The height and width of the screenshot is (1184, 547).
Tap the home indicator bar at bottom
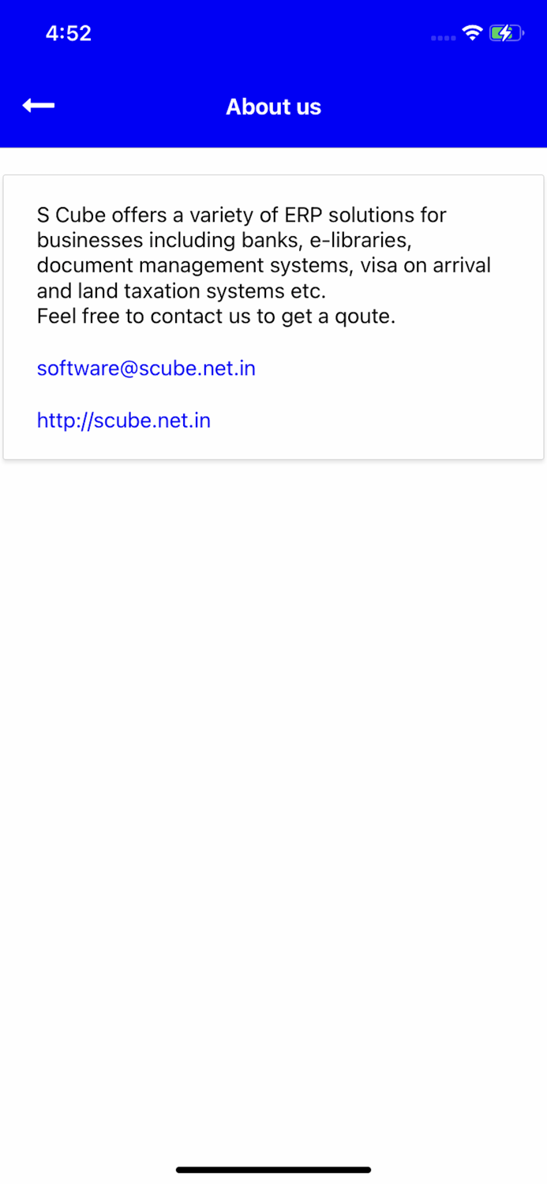(273, 1170)
